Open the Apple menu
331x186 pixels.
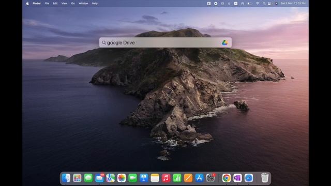tap(27, 4)
